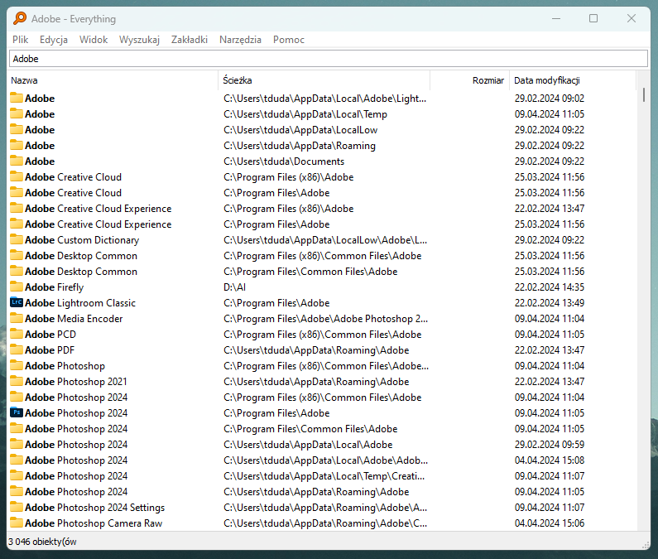Click folder icon of Adobe Custom Dictionary
The width and height of the screenshot is (658, 559).
click(17, 239)
